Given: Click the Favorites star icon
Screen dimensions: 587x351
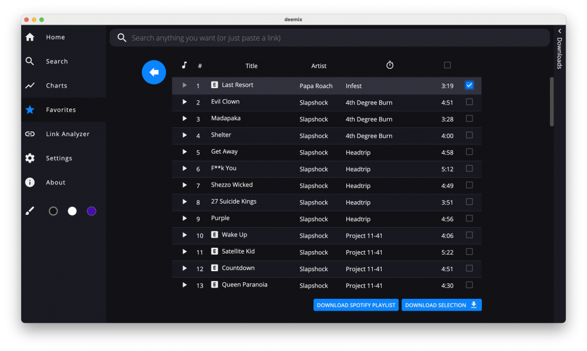Looking at the screenshot, I should tap(30, 110).
